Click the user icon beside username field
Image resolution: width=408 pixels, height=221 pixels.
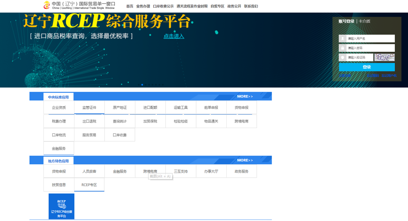click(x=342, y=39)
